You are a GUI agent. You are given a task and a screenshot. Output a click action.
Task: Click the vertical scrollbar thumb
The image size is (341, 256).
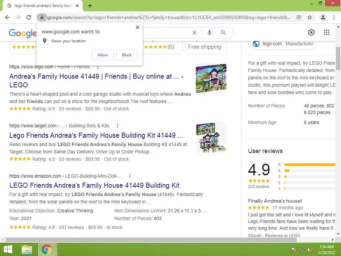point(338,59)
